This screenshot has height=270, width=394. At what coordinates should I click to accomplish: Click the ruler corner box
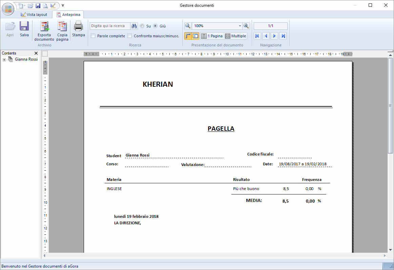45,54
